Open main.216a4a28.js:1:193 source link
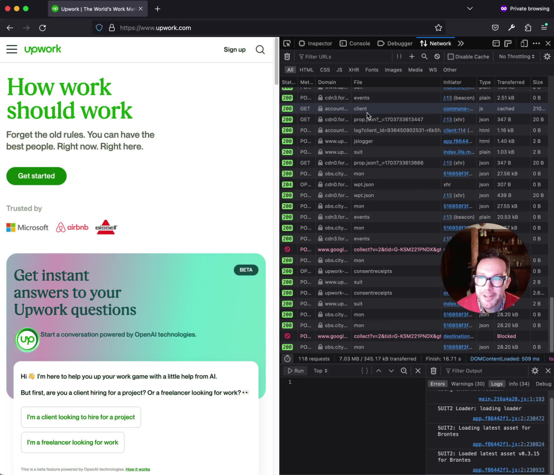The height and width of the screenshot is (475, 554). 511,399
